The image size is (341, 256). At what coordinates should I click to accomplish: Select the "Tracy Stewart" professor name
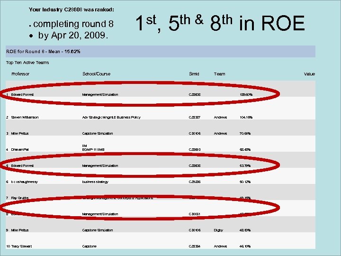pyautogui.click(x=21, y=246)
